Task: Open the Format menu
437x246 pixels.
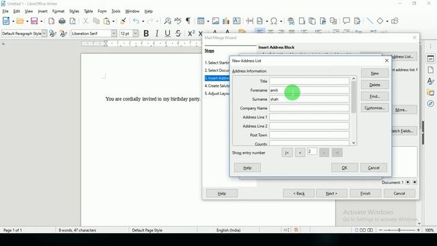Action: pyautogui.click(x=58, y=11)
